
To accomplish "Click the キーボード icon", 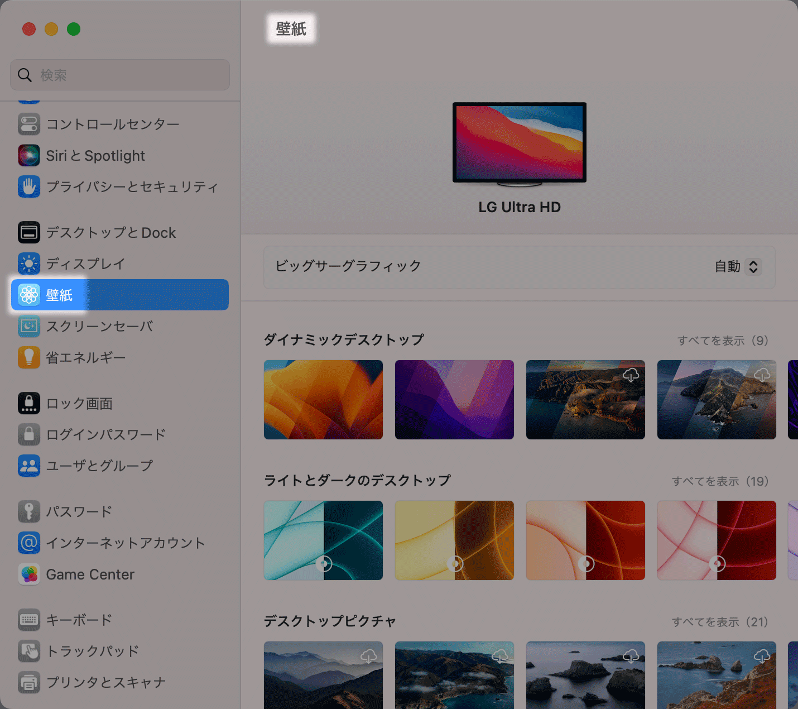I will click(x=29, y=620).
